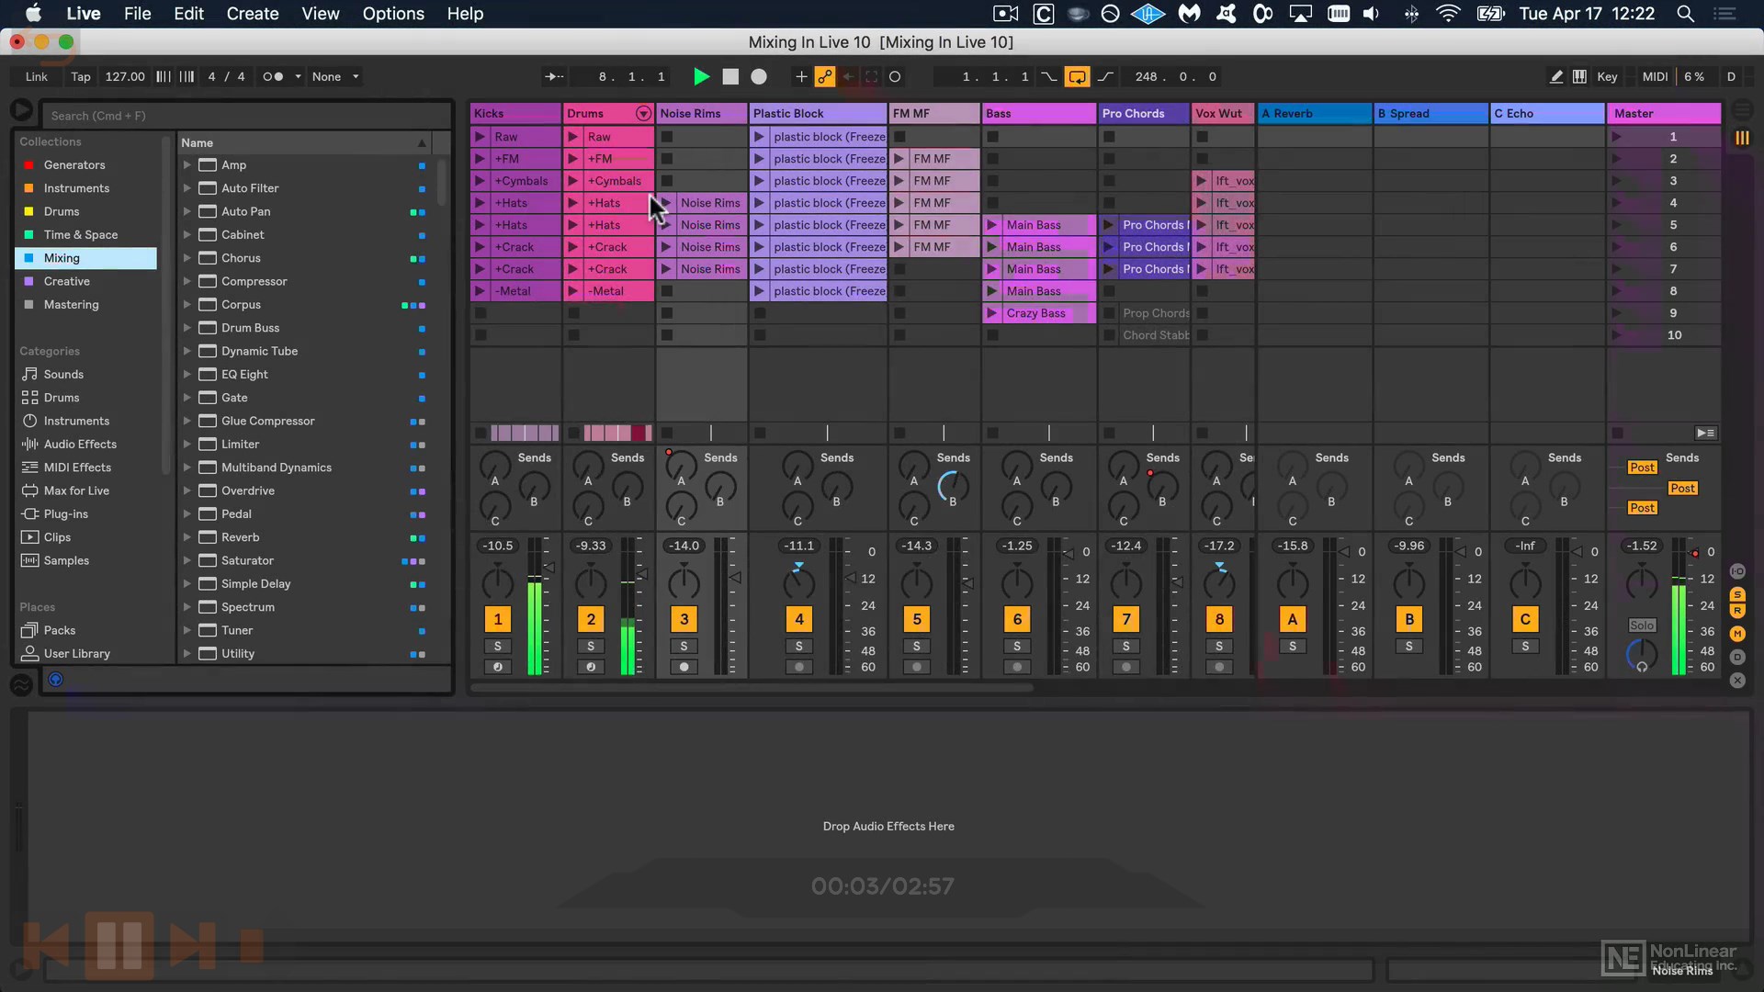Click the Master preview volume knob
The height and width of the screenshot is (992, 1764).
point(1642,655)
